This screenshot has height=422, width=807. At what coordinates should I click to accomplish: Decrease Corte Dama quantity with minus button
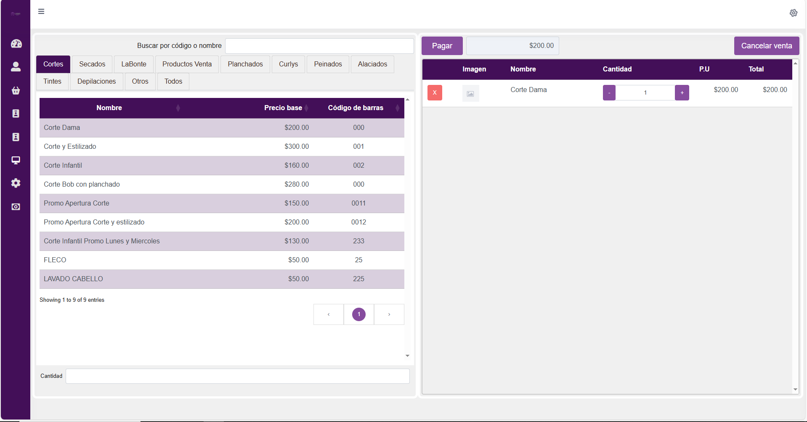coord(609,92)
